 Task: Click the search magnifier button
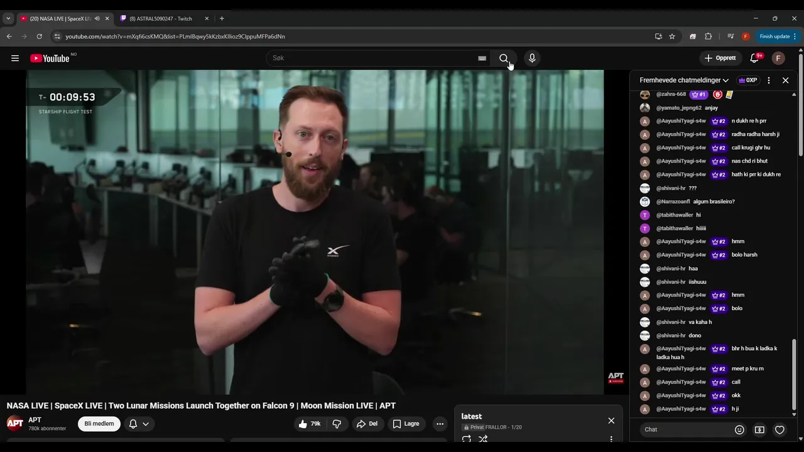click(504, 58)
